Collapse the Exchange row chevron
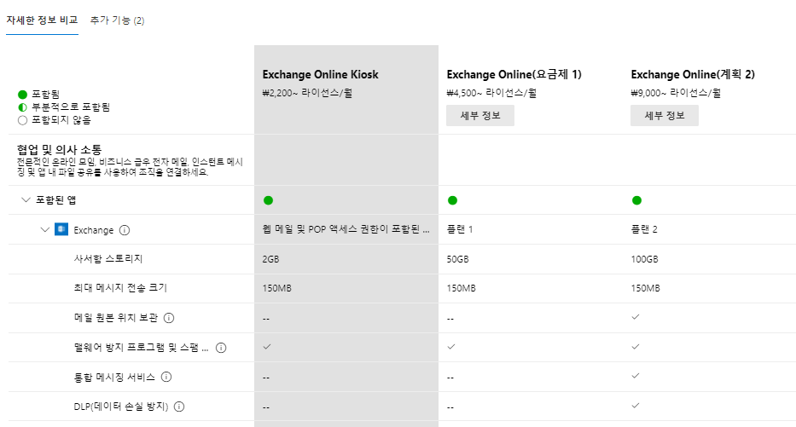The height and width of the screenshot is (427, 796). pyautogui.click(x=44, y=230)
